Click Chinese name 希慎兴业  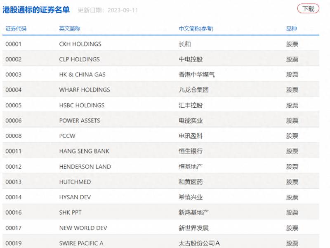(x=191, y=197)
